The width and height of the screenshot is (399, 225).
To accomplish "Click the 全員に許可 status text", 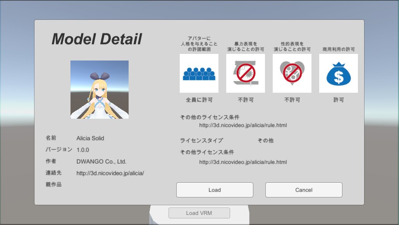I will coord(199,100).
